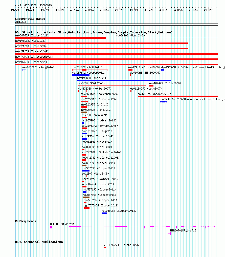Viewport: 225px width, 257px height.
Task: Select the 21q22.3 band label
Action: click(20, 22)
